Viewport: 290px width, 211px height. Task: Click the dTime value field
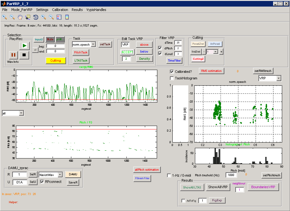[x=178, y=43]
